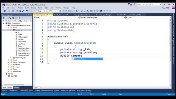Collapse the Employee table node
The image size is (176, 99).
tap(11, 30)
